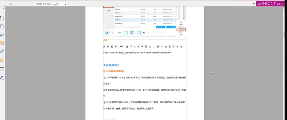
Task: Open the Comments panel in sidebar
Action: pos(2,43)
